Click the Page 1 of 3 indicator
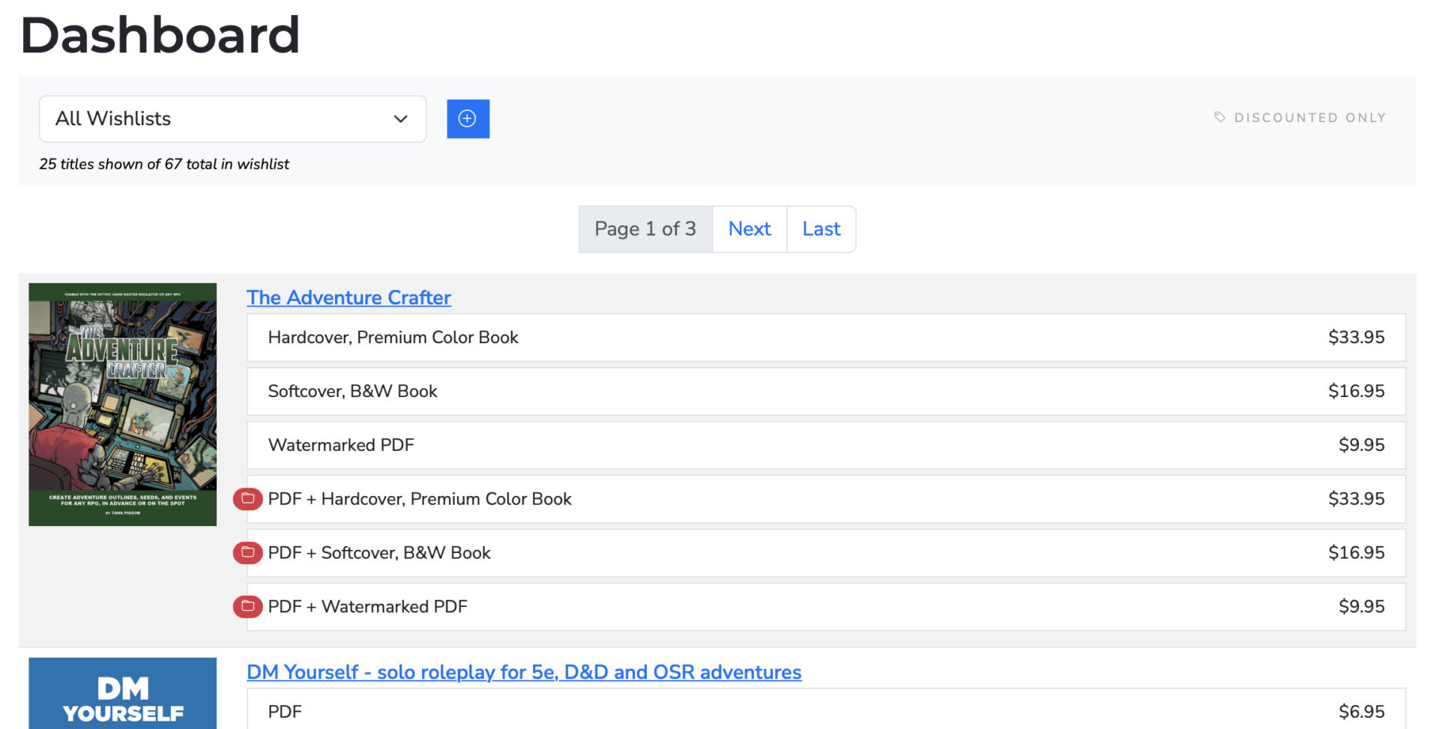 point(645,229)
